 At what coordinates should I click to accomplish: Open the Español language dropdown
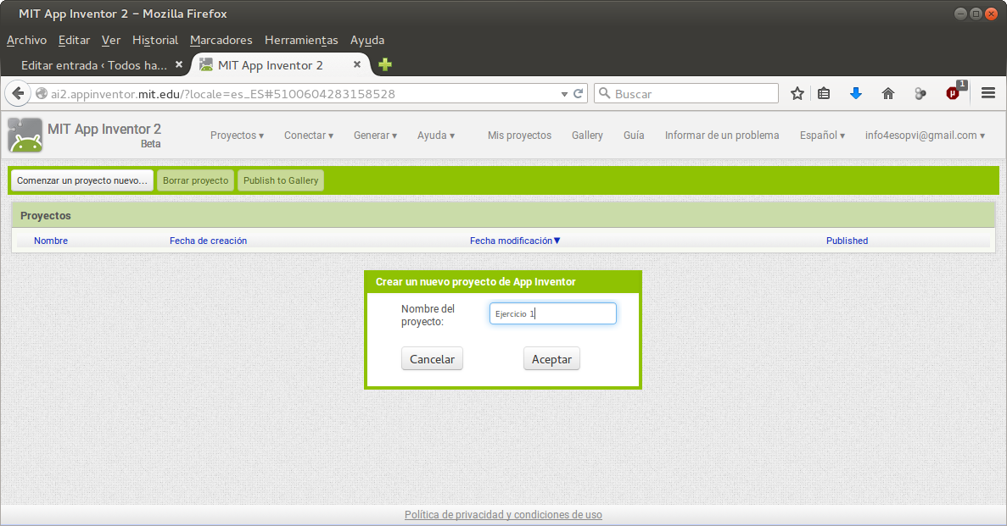coord(822,136)
